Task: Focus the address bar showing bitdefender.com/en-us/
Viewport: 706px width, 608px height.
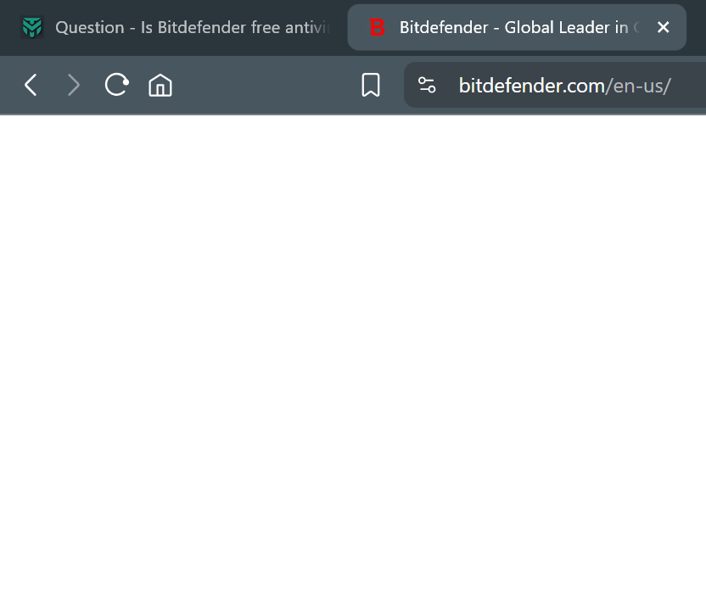Action: (x=555, y=85)
